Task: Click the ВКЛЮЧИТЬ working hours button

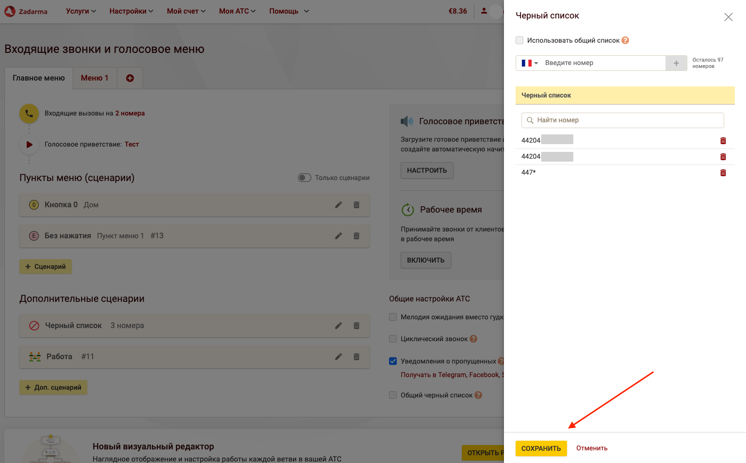Action: tap(426, 260)
